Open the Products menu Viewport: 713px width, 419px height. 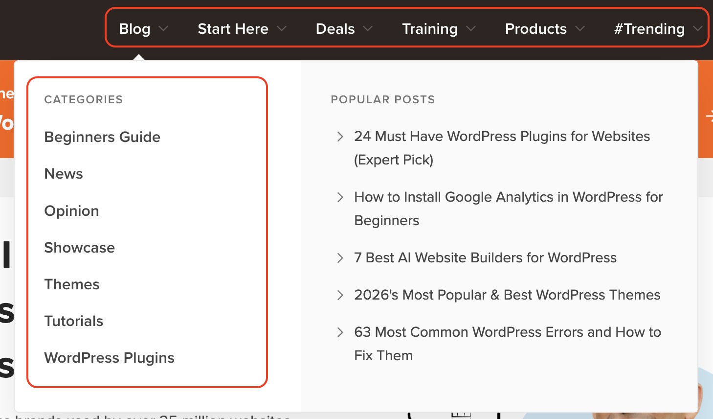[535, 29]
